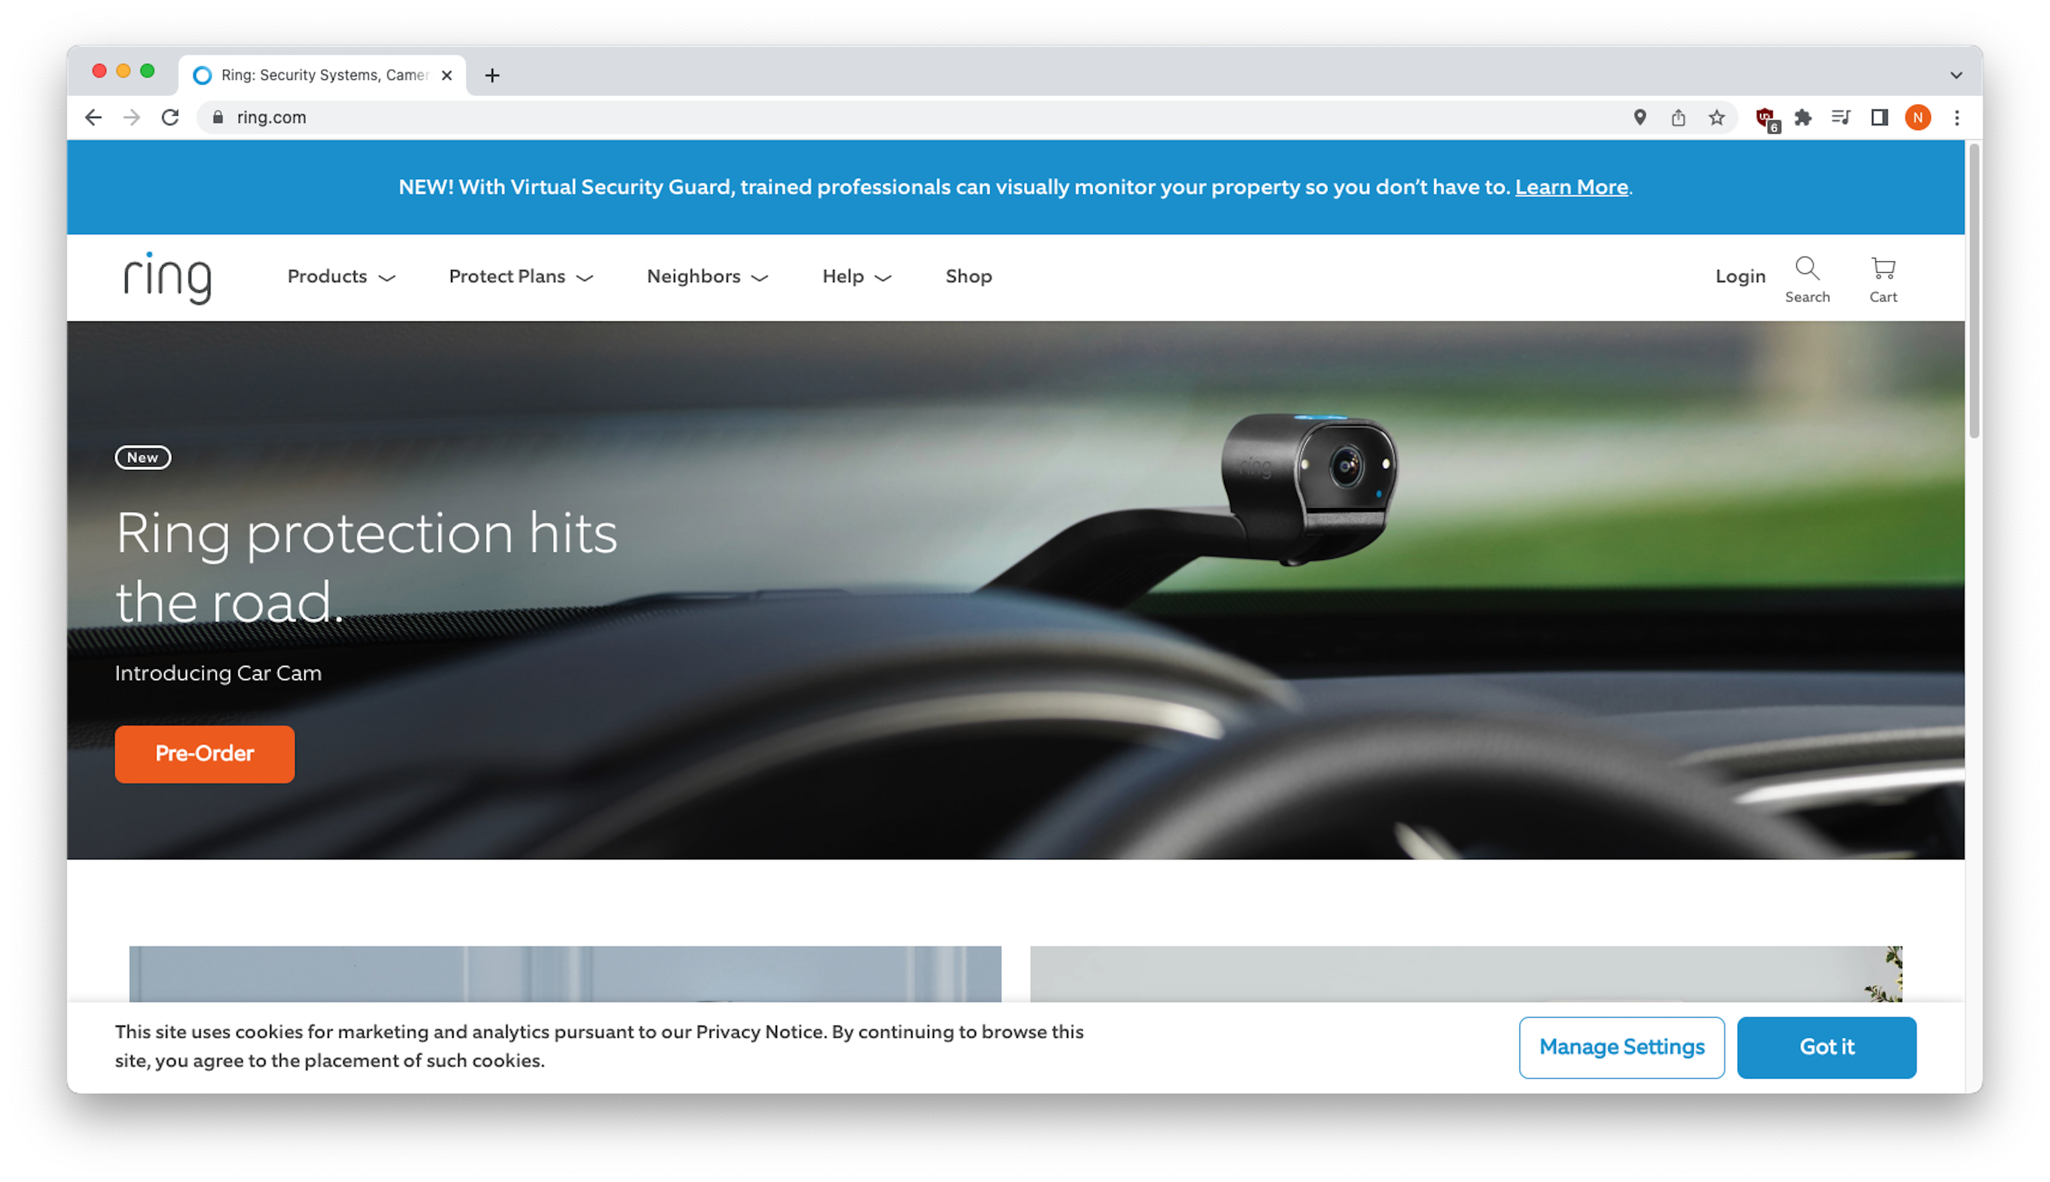Click Learn More in the blue banner
The height and width of the screenshot is (1182, 2050).
1571,187
